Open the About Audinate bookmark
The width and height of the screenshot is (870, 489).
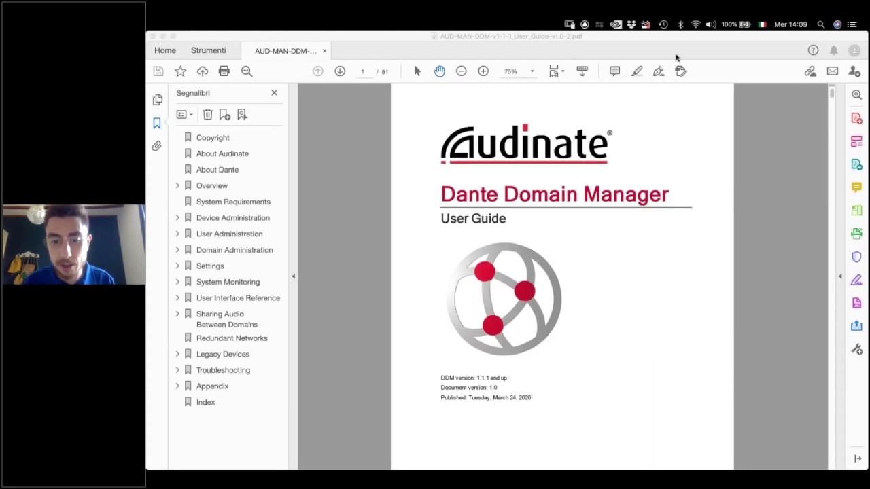(222, 153)
